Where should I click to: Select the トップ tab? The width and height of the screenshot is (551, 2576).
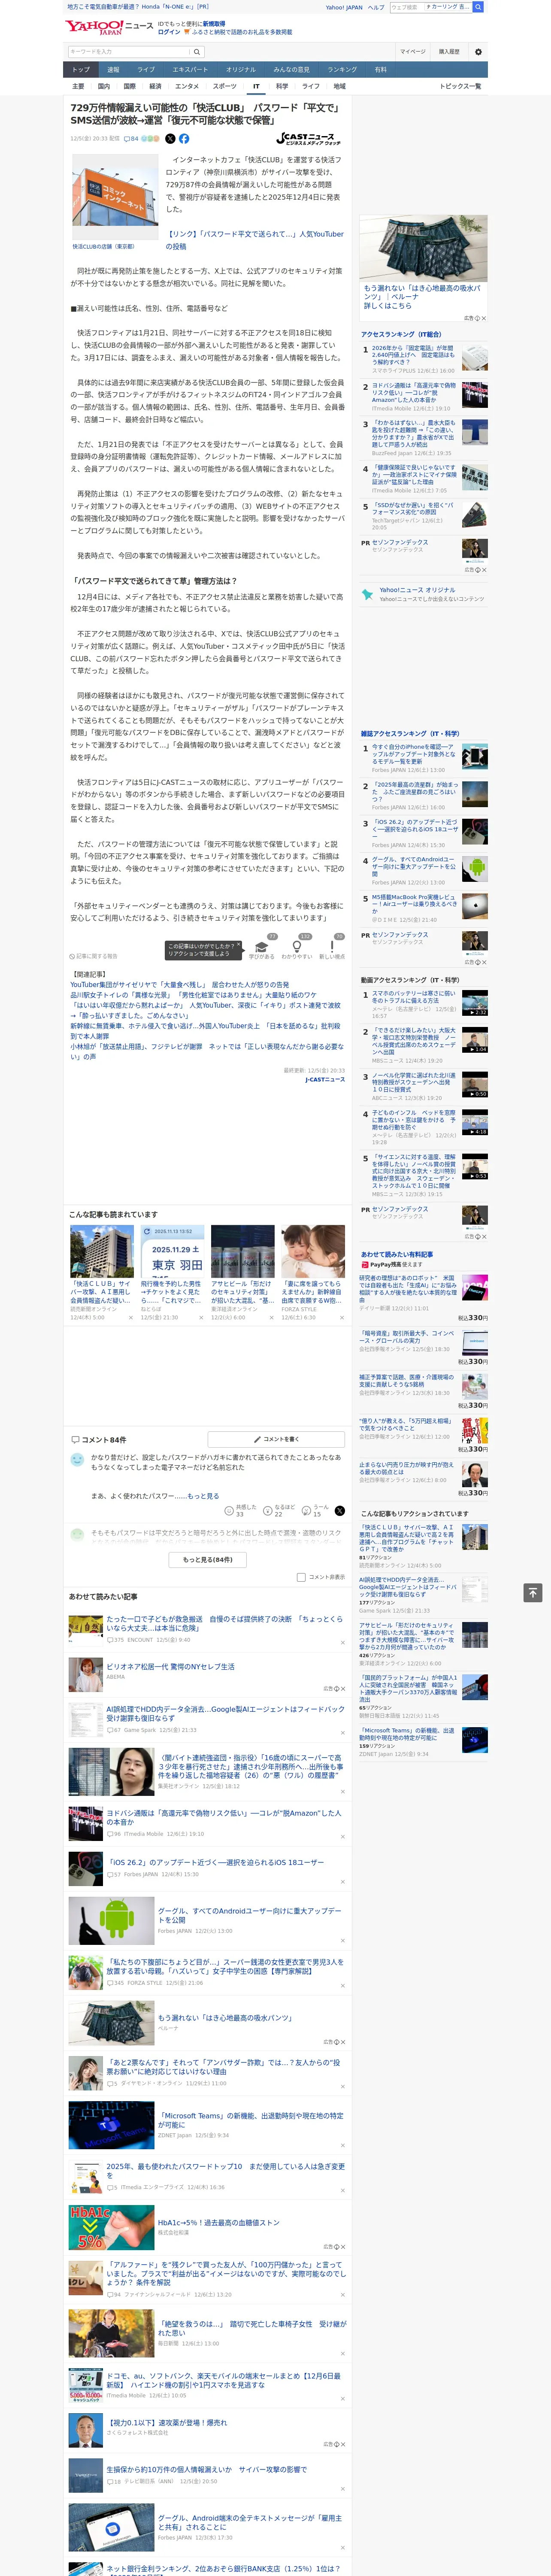[x=81, y=70]
